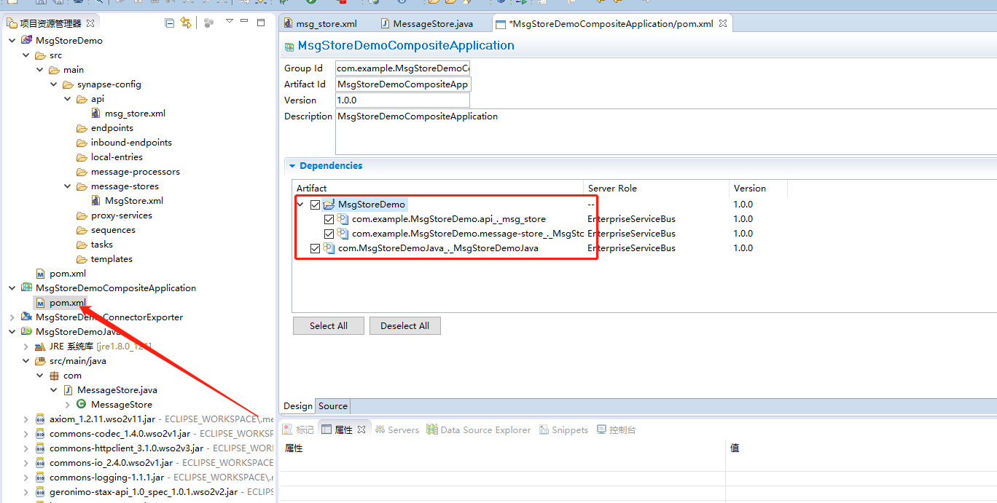
Task: Uncheck the api_._msg_store dependency checkbox
Action: (329, 219)
